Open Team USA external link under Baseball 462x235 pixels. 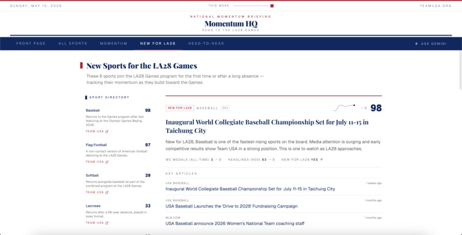pyautogui.click(x=97, y=131)
